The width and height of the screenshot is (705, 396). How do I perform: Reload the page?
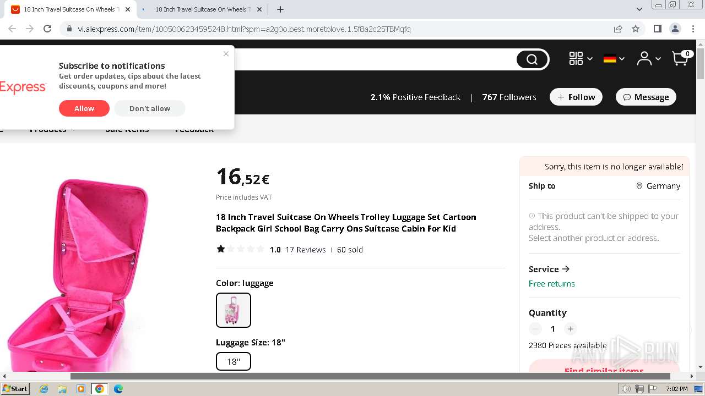point(47,29)
